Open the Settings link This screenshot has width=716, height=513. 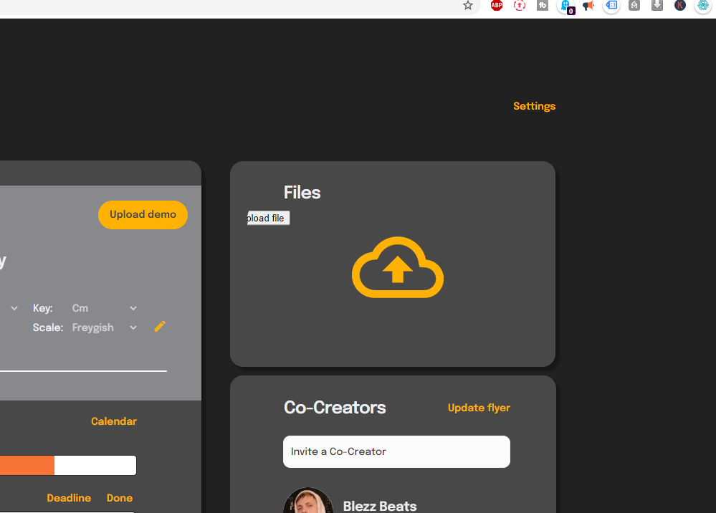(534, 106)
